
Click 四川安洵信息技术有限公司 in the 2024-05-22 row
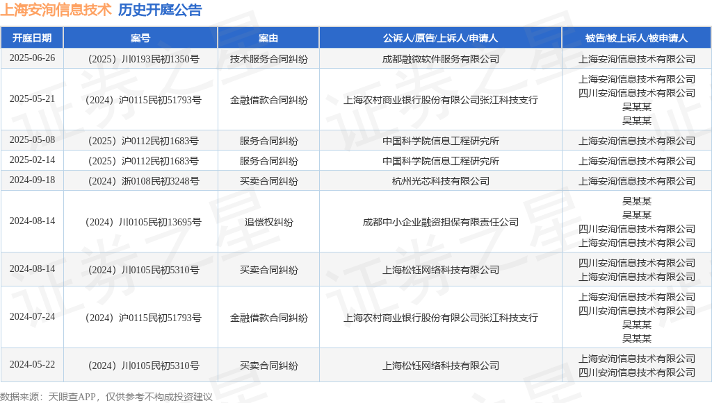(x=637, y=372)
